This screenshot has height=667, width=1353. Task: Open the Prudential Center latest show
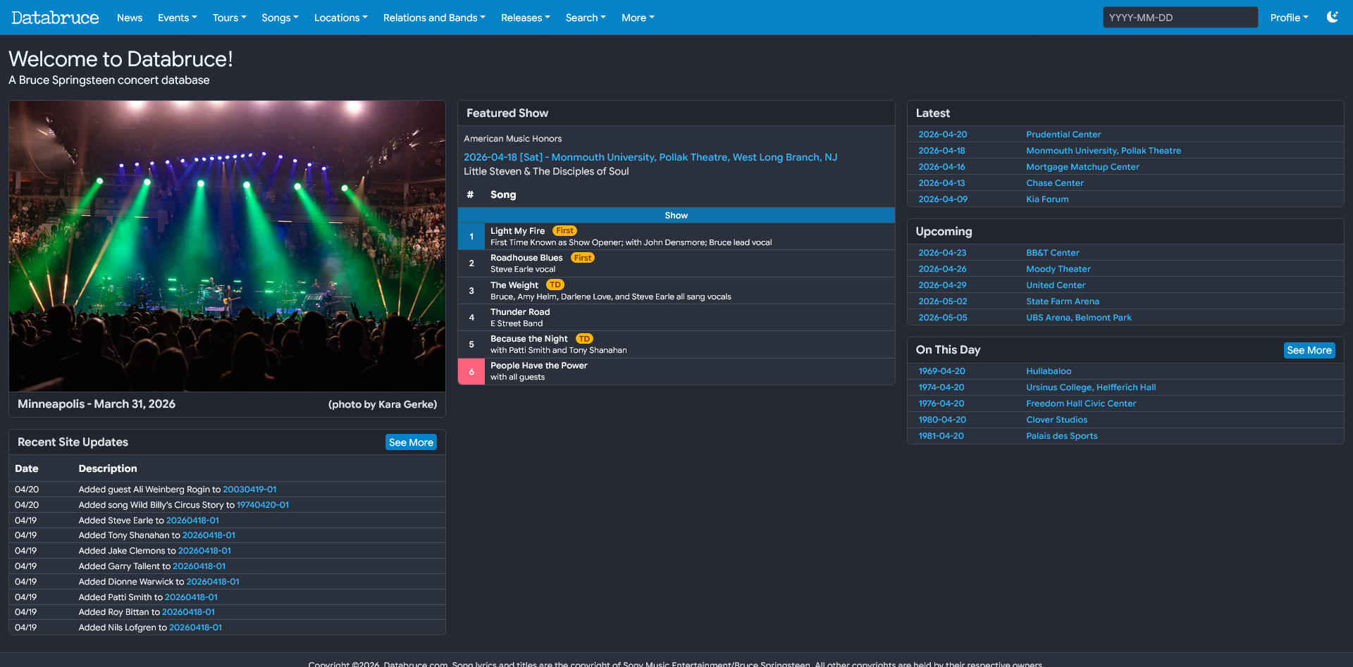coord(1063,135)
